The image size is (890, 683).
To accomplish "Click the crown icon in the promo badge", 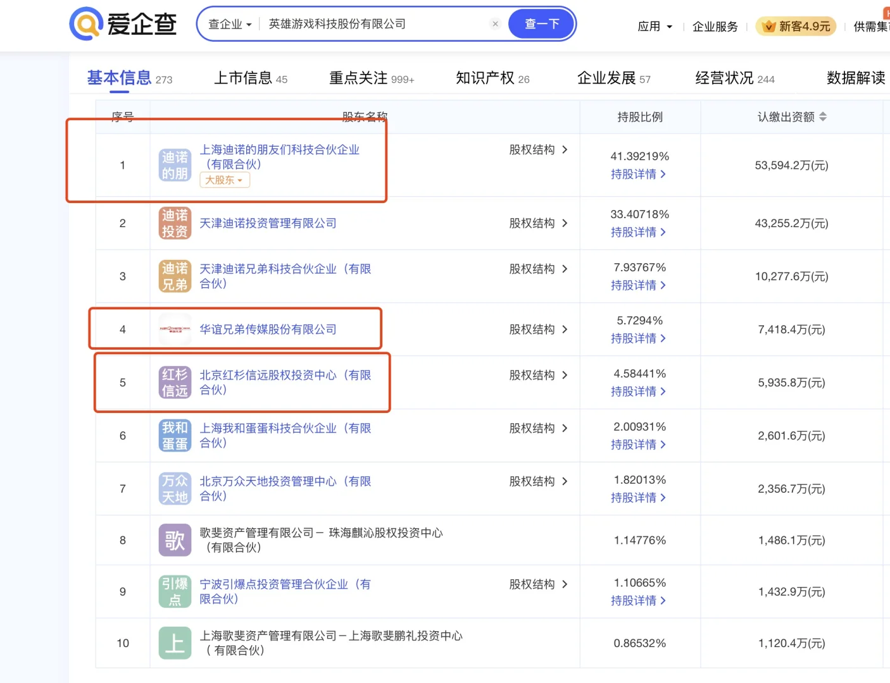I will click(769, 27).
